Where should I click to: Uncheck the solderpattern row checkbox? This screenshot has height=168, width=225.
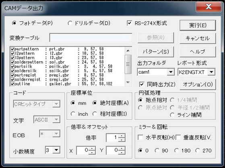pyautogui.click(x=12, y=62)
